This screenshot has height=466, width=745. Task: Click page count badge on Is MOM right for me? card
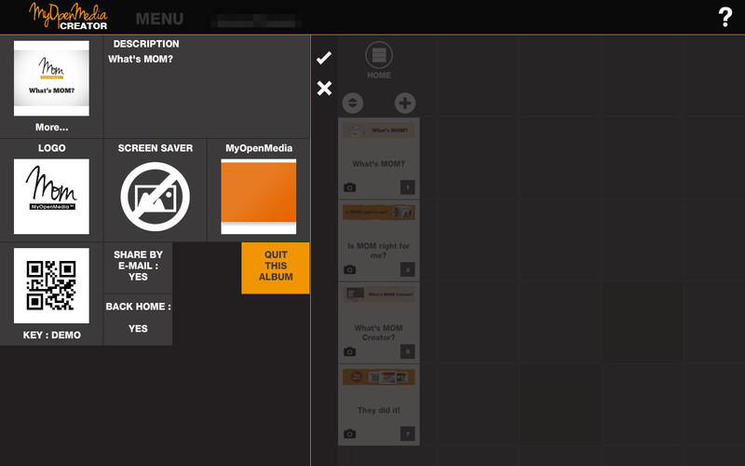tap(408, 269)
